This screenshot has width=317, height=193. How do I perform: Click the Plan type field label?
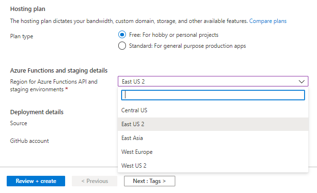pos(22,36)
